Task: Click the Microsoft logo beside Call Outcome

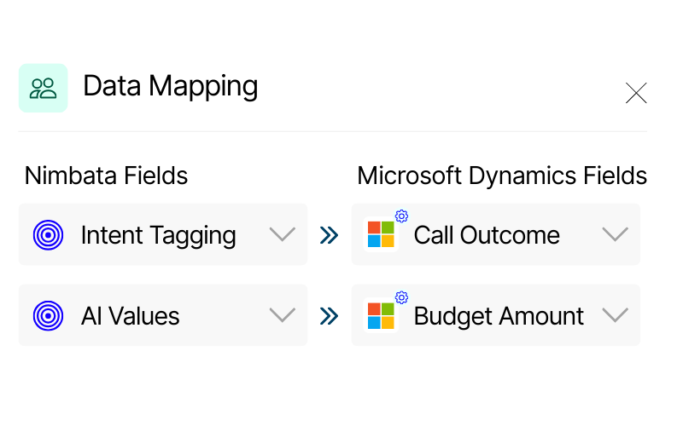Action: pos(381,235)
